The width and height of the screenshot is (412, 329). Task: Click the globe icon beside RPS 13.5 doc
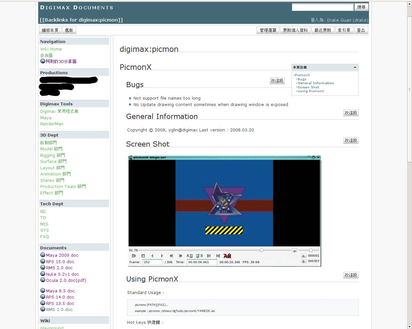[42, 303]
